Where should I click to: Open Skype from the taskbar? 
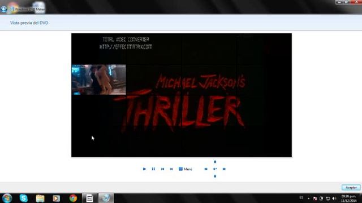coord(24,198)
